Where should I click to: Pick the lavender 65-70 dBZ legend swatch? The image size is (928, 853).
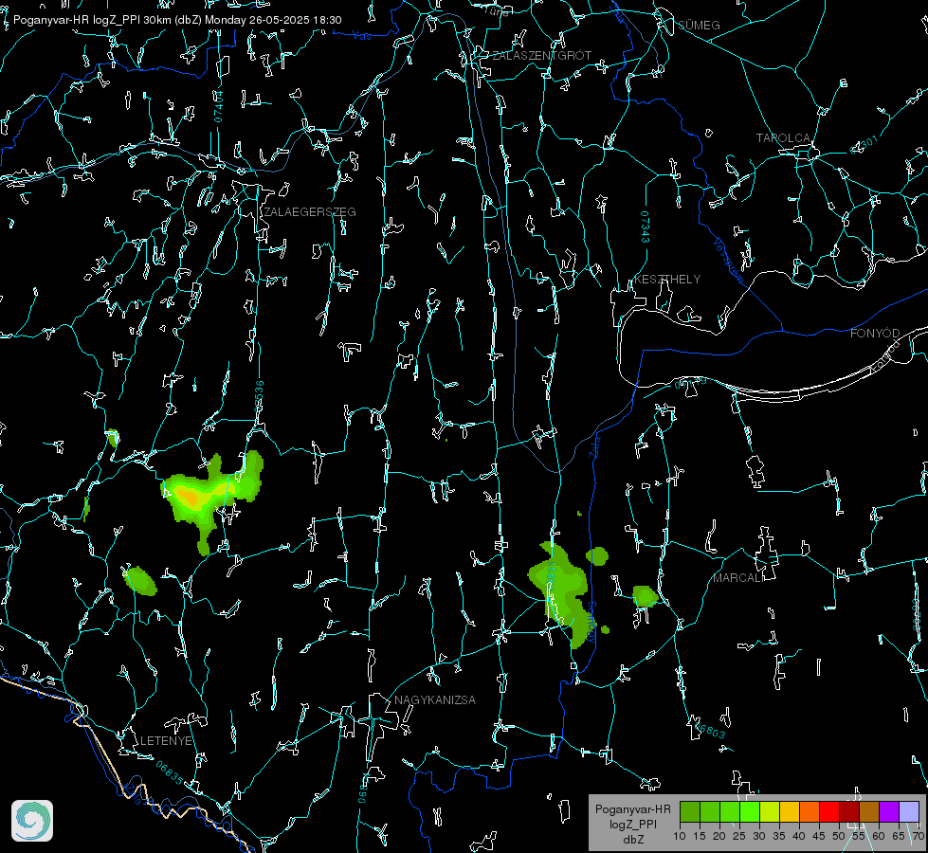(908, 811)
